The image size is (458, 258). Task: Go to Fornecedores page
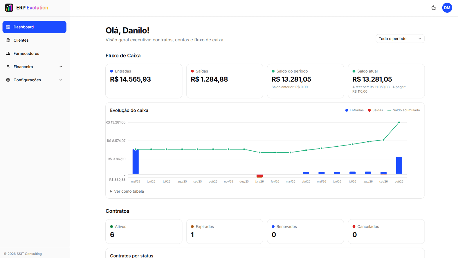[35, 54]
